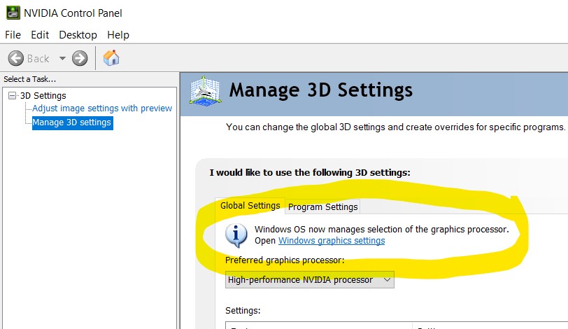
Task: Open the Preferred graphics processor dropdown
Action: click(x=310, y=280)
